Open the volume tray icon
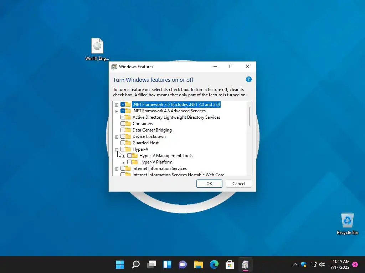 pos(322,264)
